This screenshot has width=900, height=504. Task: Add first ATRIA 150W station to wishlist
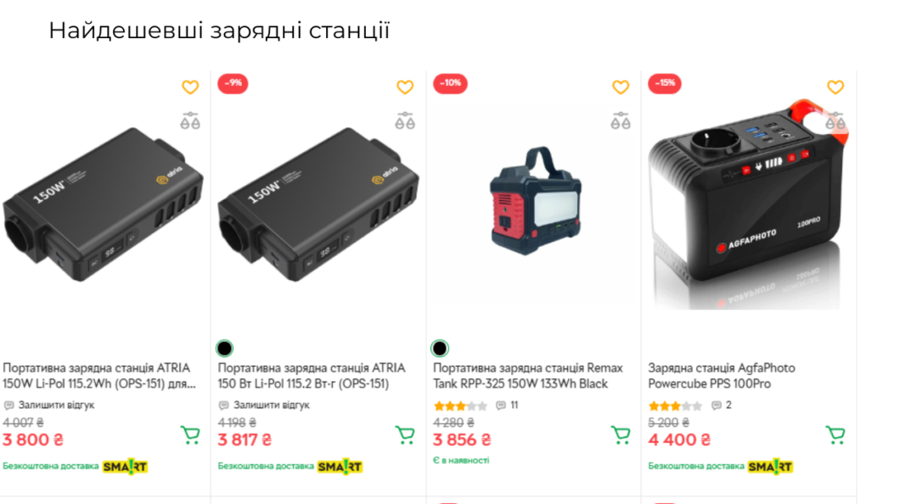coord(190,87)
